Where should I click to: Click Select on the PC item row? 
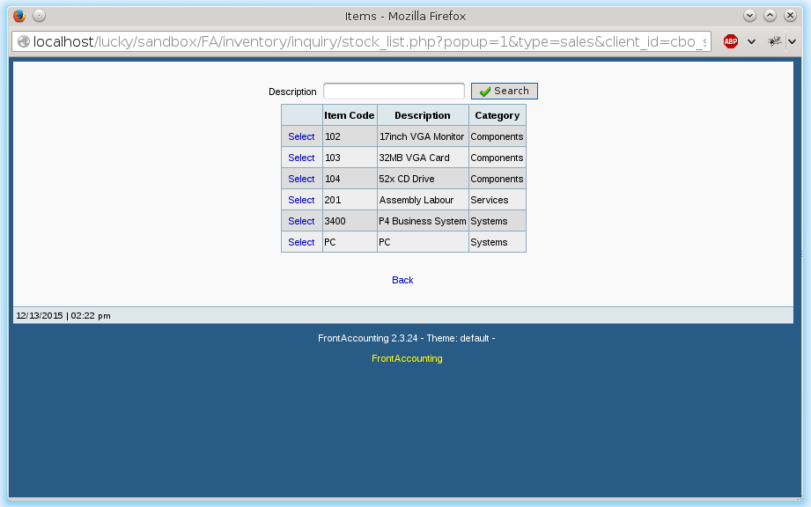pos(301,242)
